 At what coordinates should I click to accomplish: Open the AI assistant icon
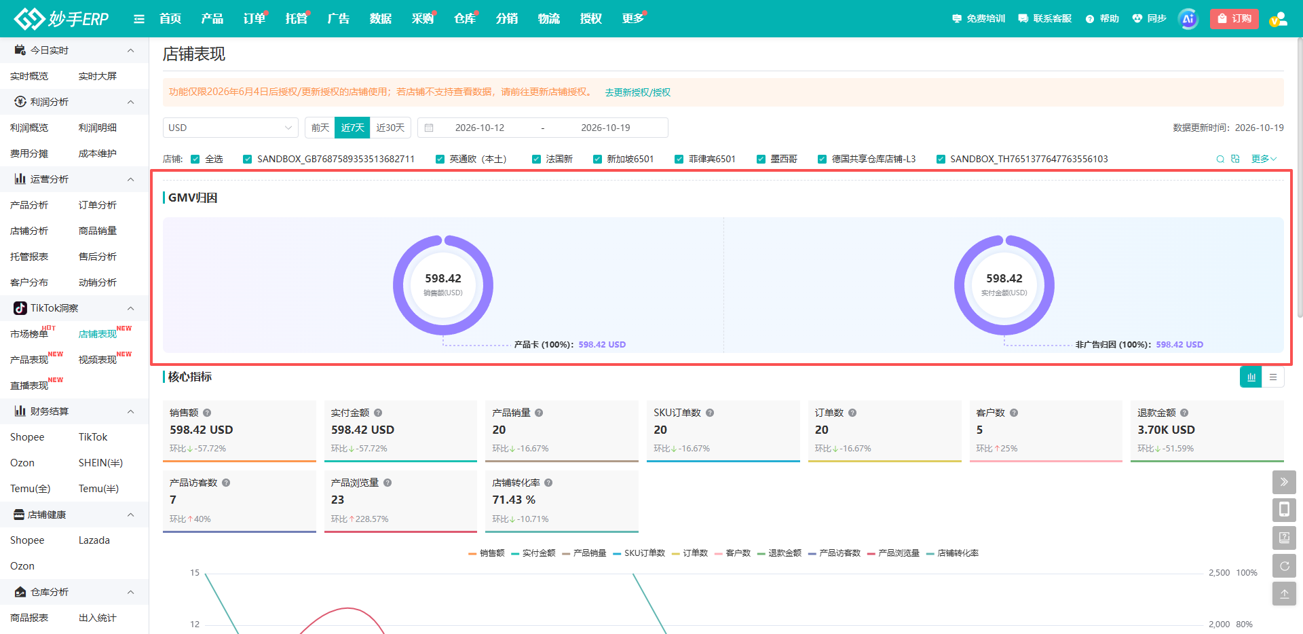[x=1188, y=19]
